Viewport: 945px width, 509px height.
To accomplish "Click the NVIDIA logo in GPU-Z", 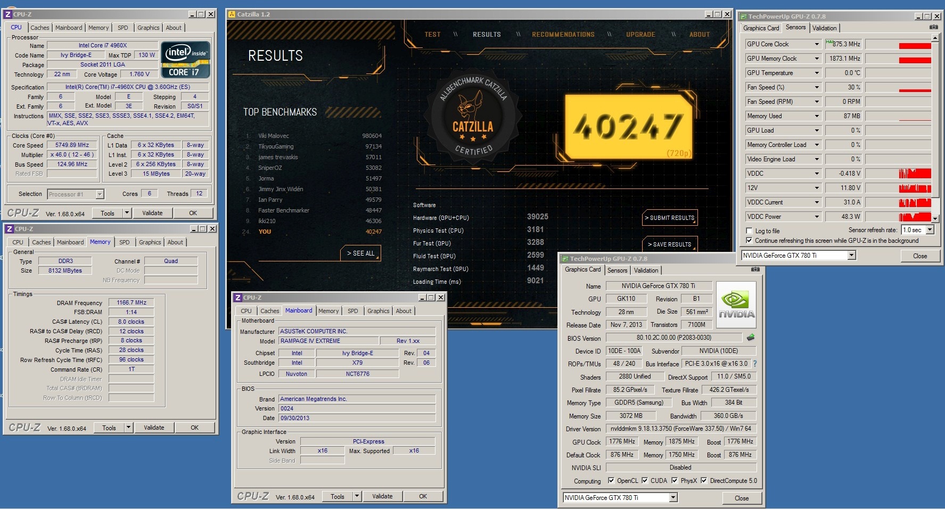I will pos(737,305).
